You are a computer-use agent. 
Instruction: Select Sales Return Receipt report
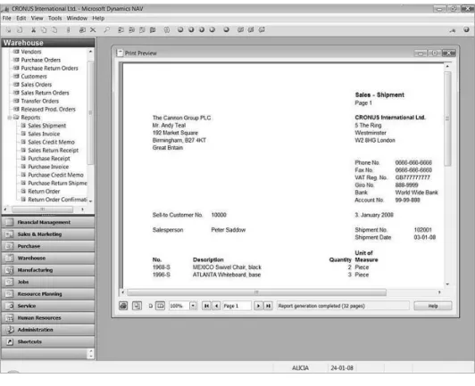click(53, 150)
